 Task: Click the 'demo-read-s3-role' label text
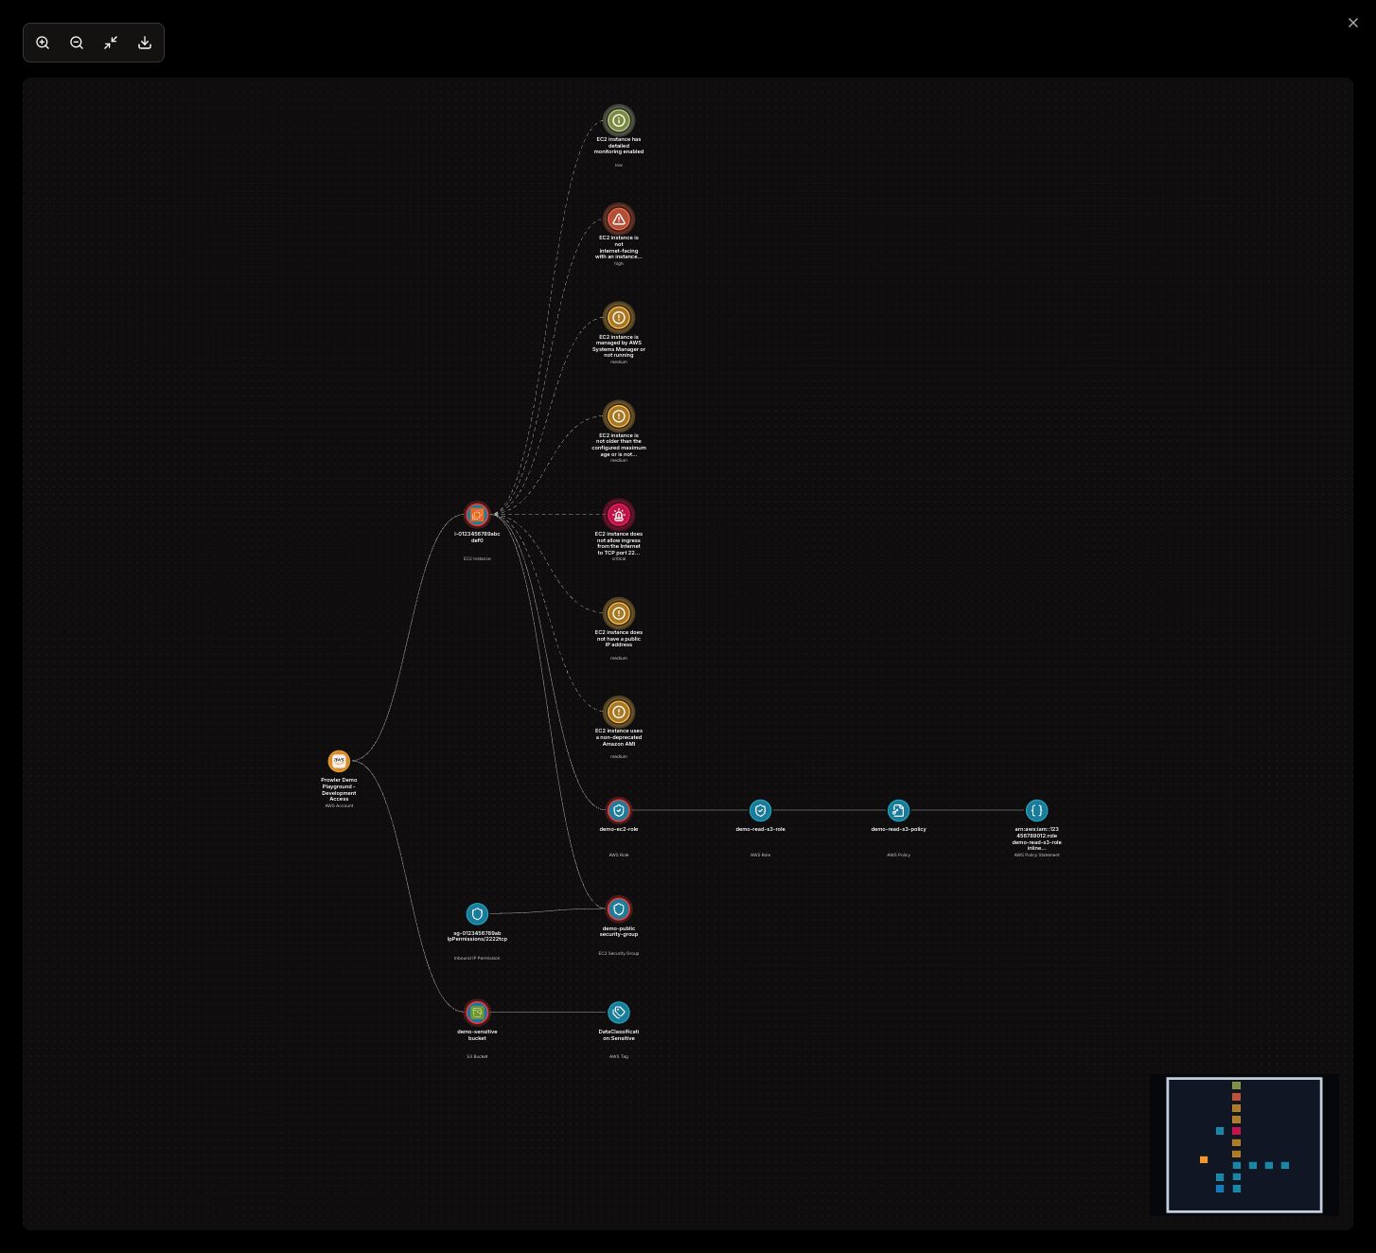click(760, 829)
